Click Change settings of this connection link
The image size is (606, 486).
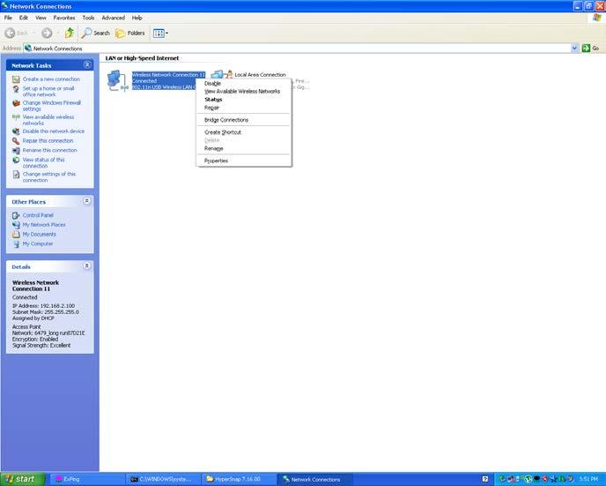[49, 176]
